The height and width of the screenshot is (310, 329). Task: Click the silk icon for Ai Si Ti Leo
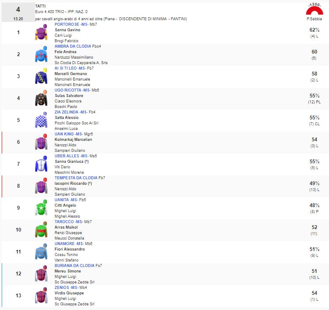41,76
